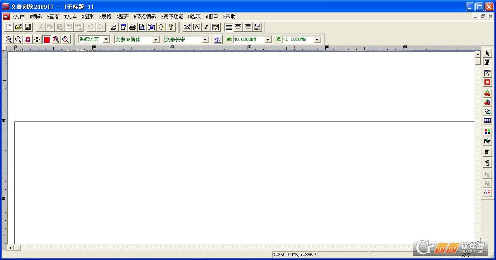This screenshot has width=496, height=260.
Task: Toggle the justify distribute alignment button
Action: pyautogui.click(x=257, y=27)
